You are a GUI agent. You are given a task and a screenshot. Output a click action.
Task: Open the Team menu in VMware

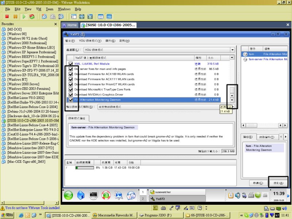[50, 9]
